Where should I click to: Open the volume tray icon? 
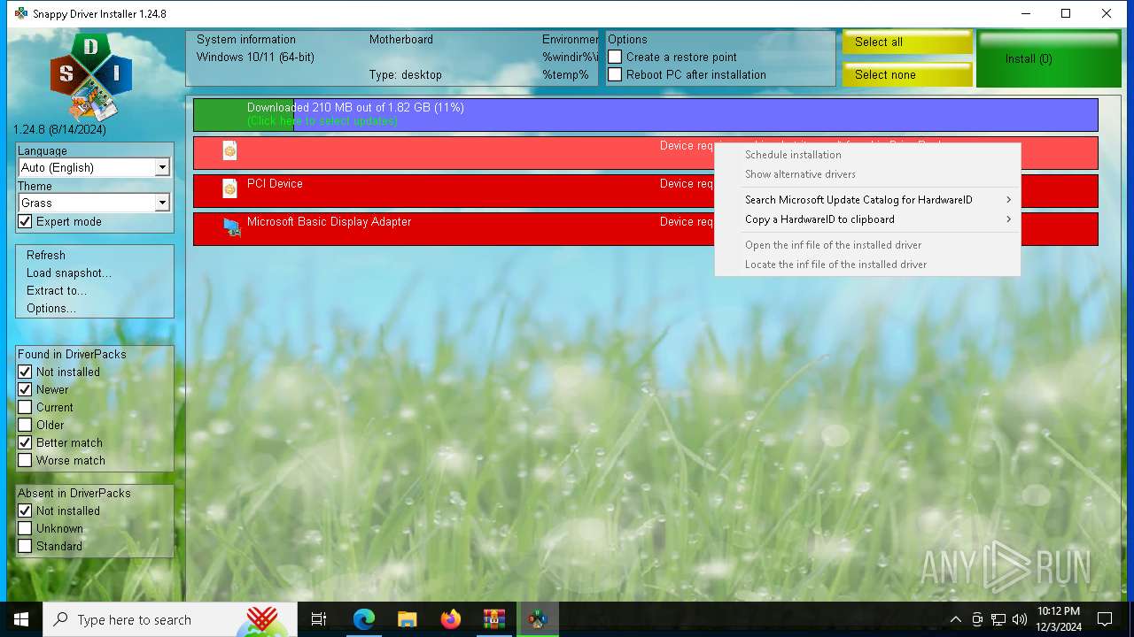click(x=1020, y=619)
